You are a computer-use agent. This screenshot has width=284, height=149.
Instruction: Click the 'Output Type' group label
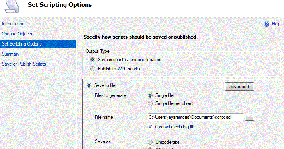point(97,51)
